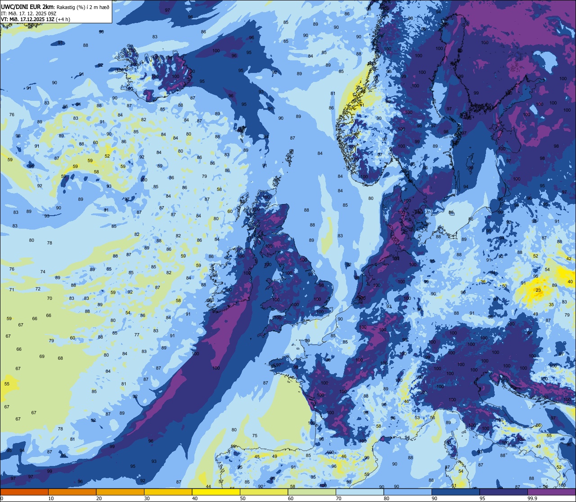Click the 0–10 dark orange legend segment
Image resolution: width=576 pixels, height=502 pixels.
(x=24, y=492)
